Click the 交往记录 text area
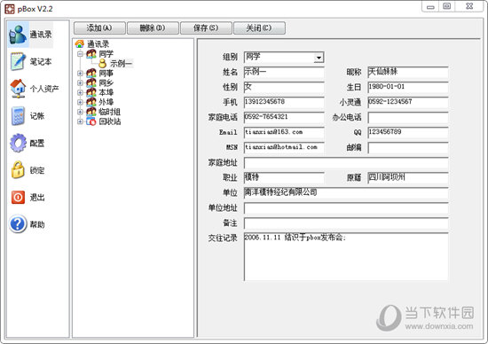 point(346,256)
